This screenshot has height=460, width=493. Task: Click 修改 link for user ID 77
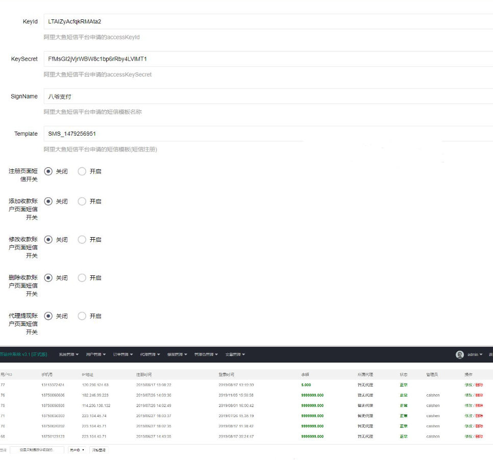468,385
